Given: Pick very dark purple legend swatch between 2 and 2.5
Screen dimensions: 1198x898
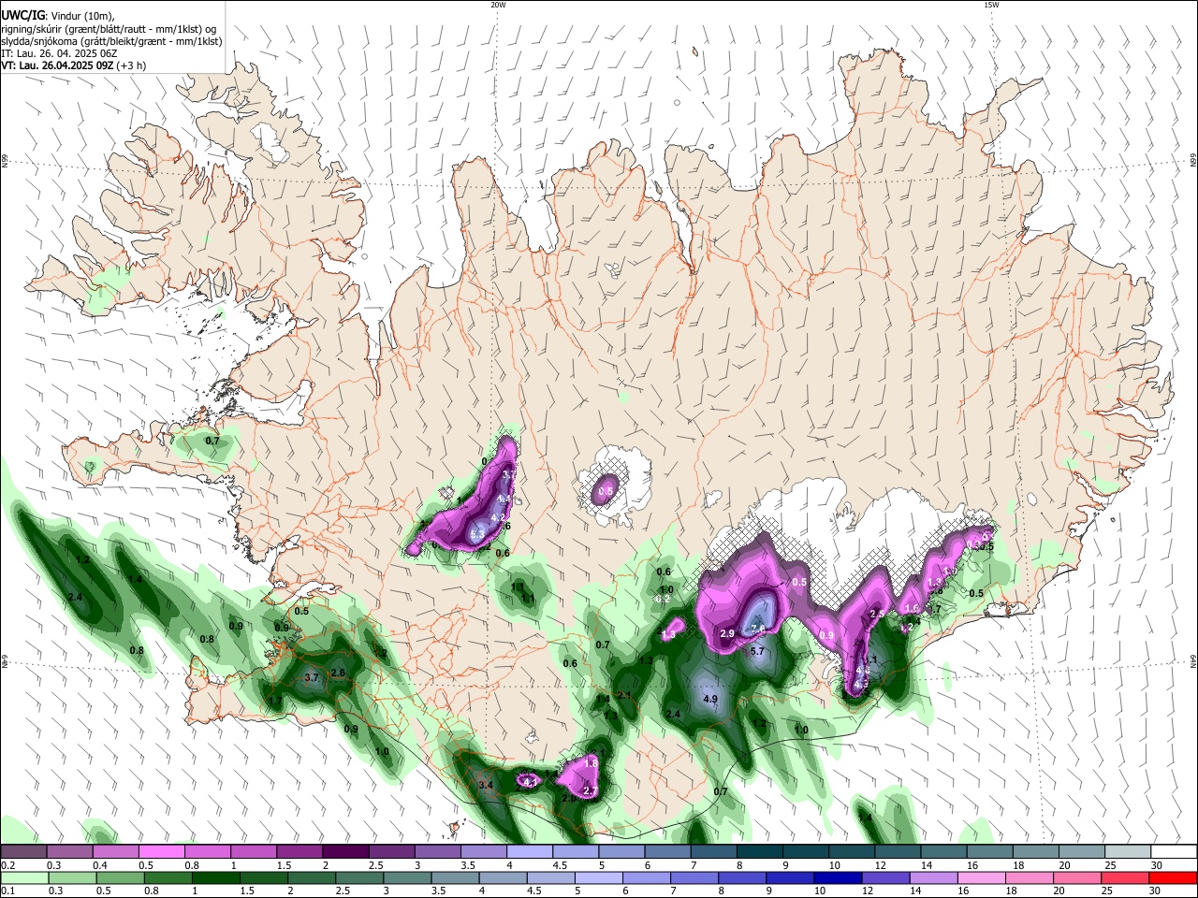Looking at the screenshot, I should click(x=345, y=852).
